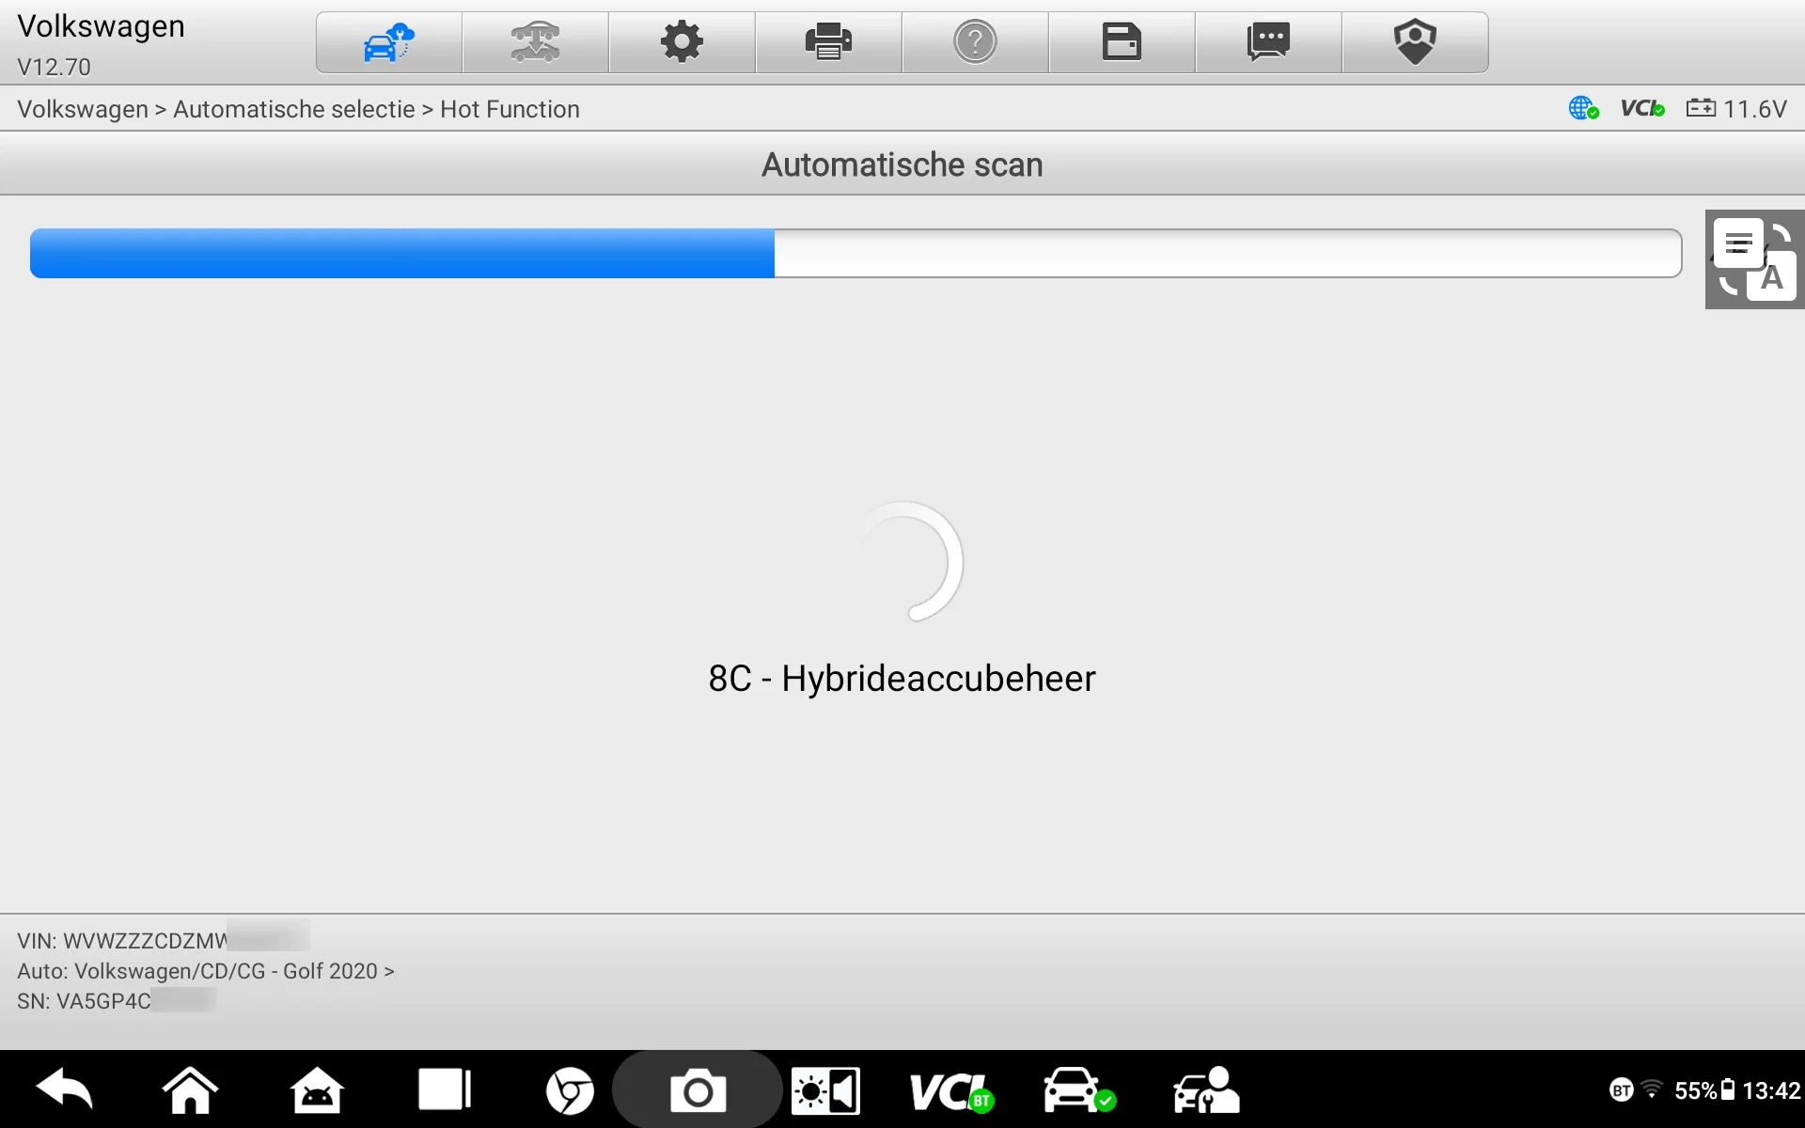
Task: Select the 8C - Hybrideaccubeheer text
Action: tap(902, 679)
